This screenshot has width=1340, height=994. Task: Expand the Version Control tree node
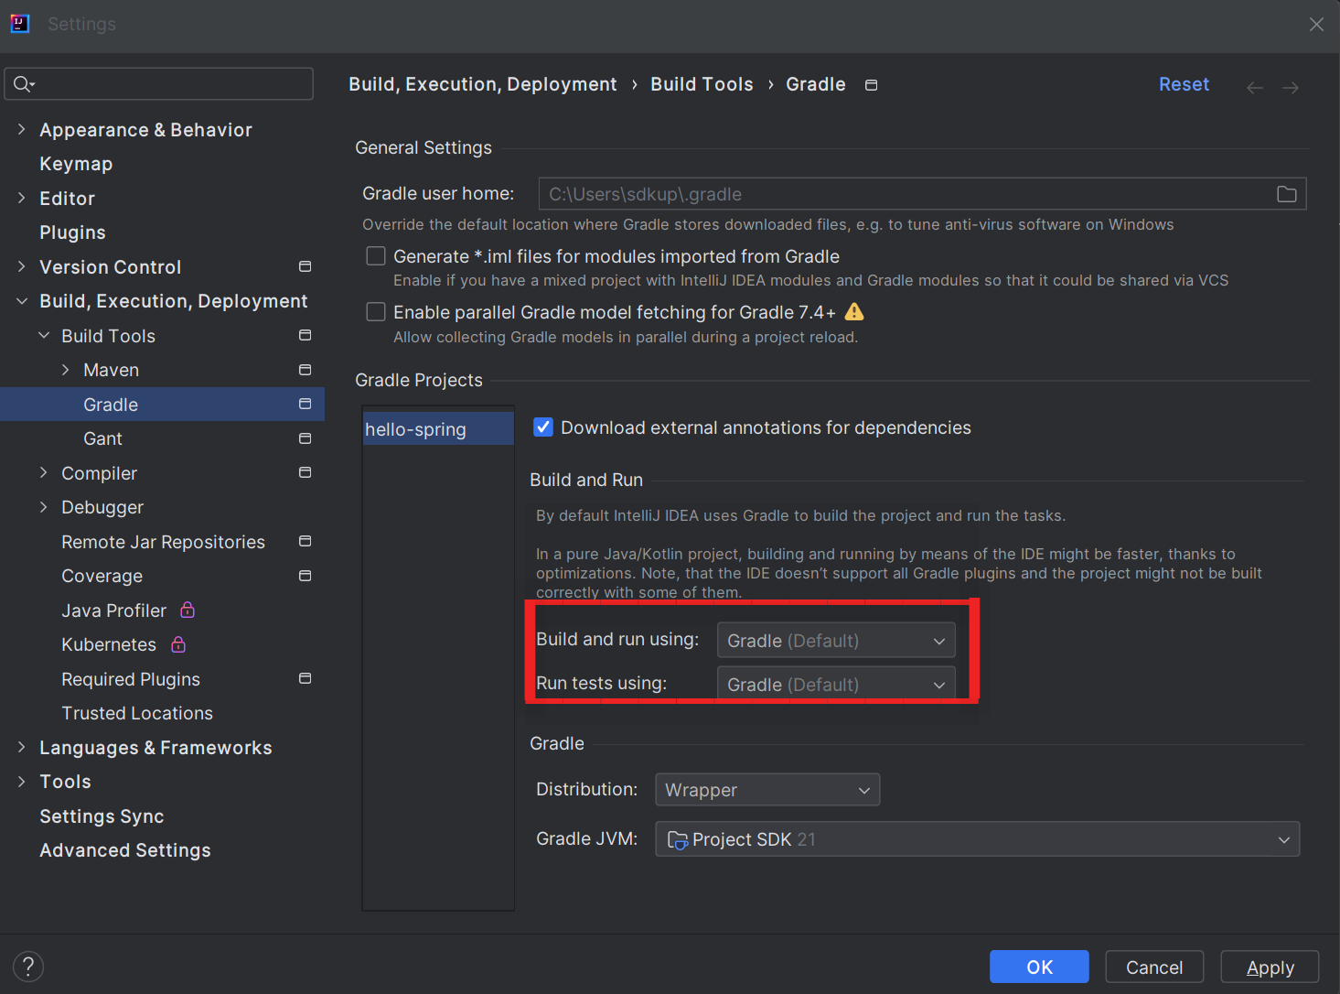pyautogui.click(x=22, y=266)
